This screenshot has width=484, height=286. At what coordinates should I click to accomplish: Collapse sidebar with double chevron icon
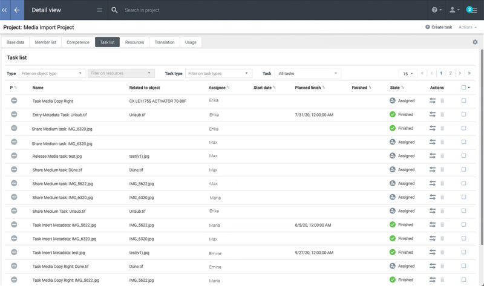(x=5, y=10)
